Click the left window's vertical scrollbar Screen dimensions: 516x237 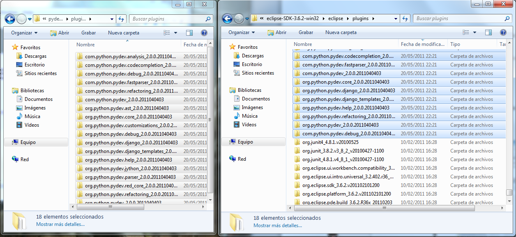coord(210,120)
